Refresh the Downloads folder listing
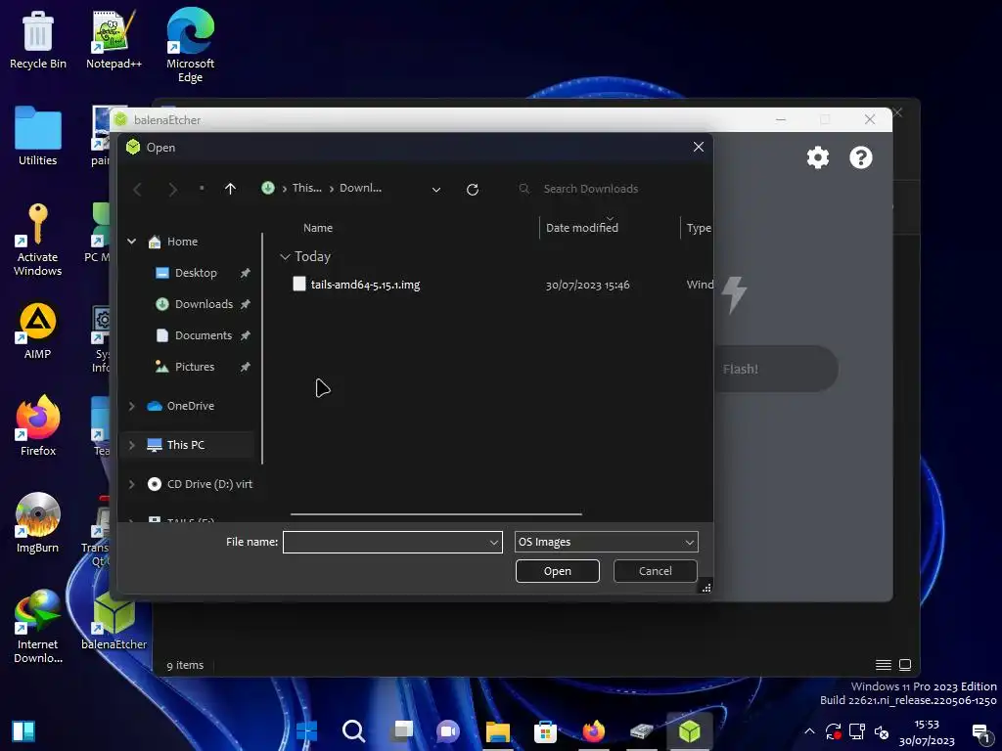 (x=473, y=189)
